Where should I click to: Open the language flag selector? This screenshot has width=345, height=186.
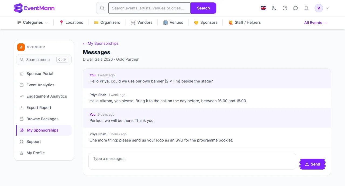(263, 8)
